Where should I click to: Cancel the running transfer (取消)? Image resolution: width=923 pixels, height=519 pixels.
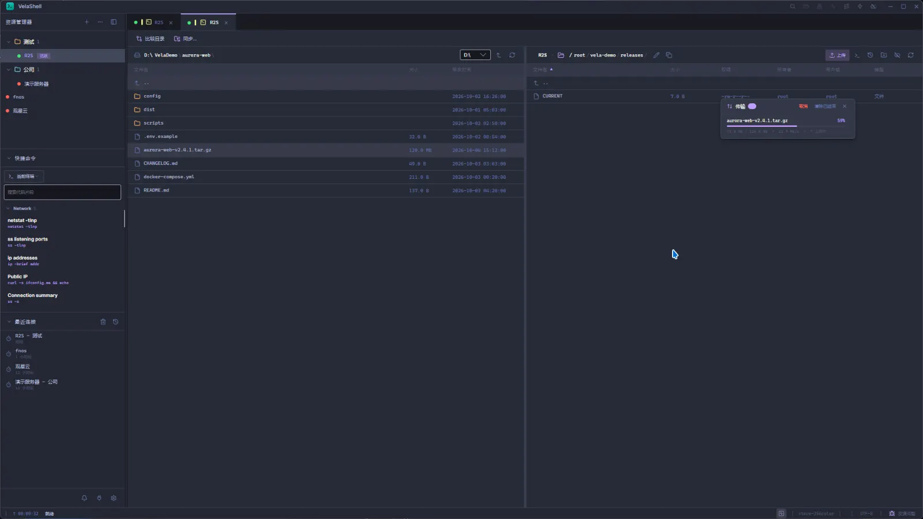point(803,106)
